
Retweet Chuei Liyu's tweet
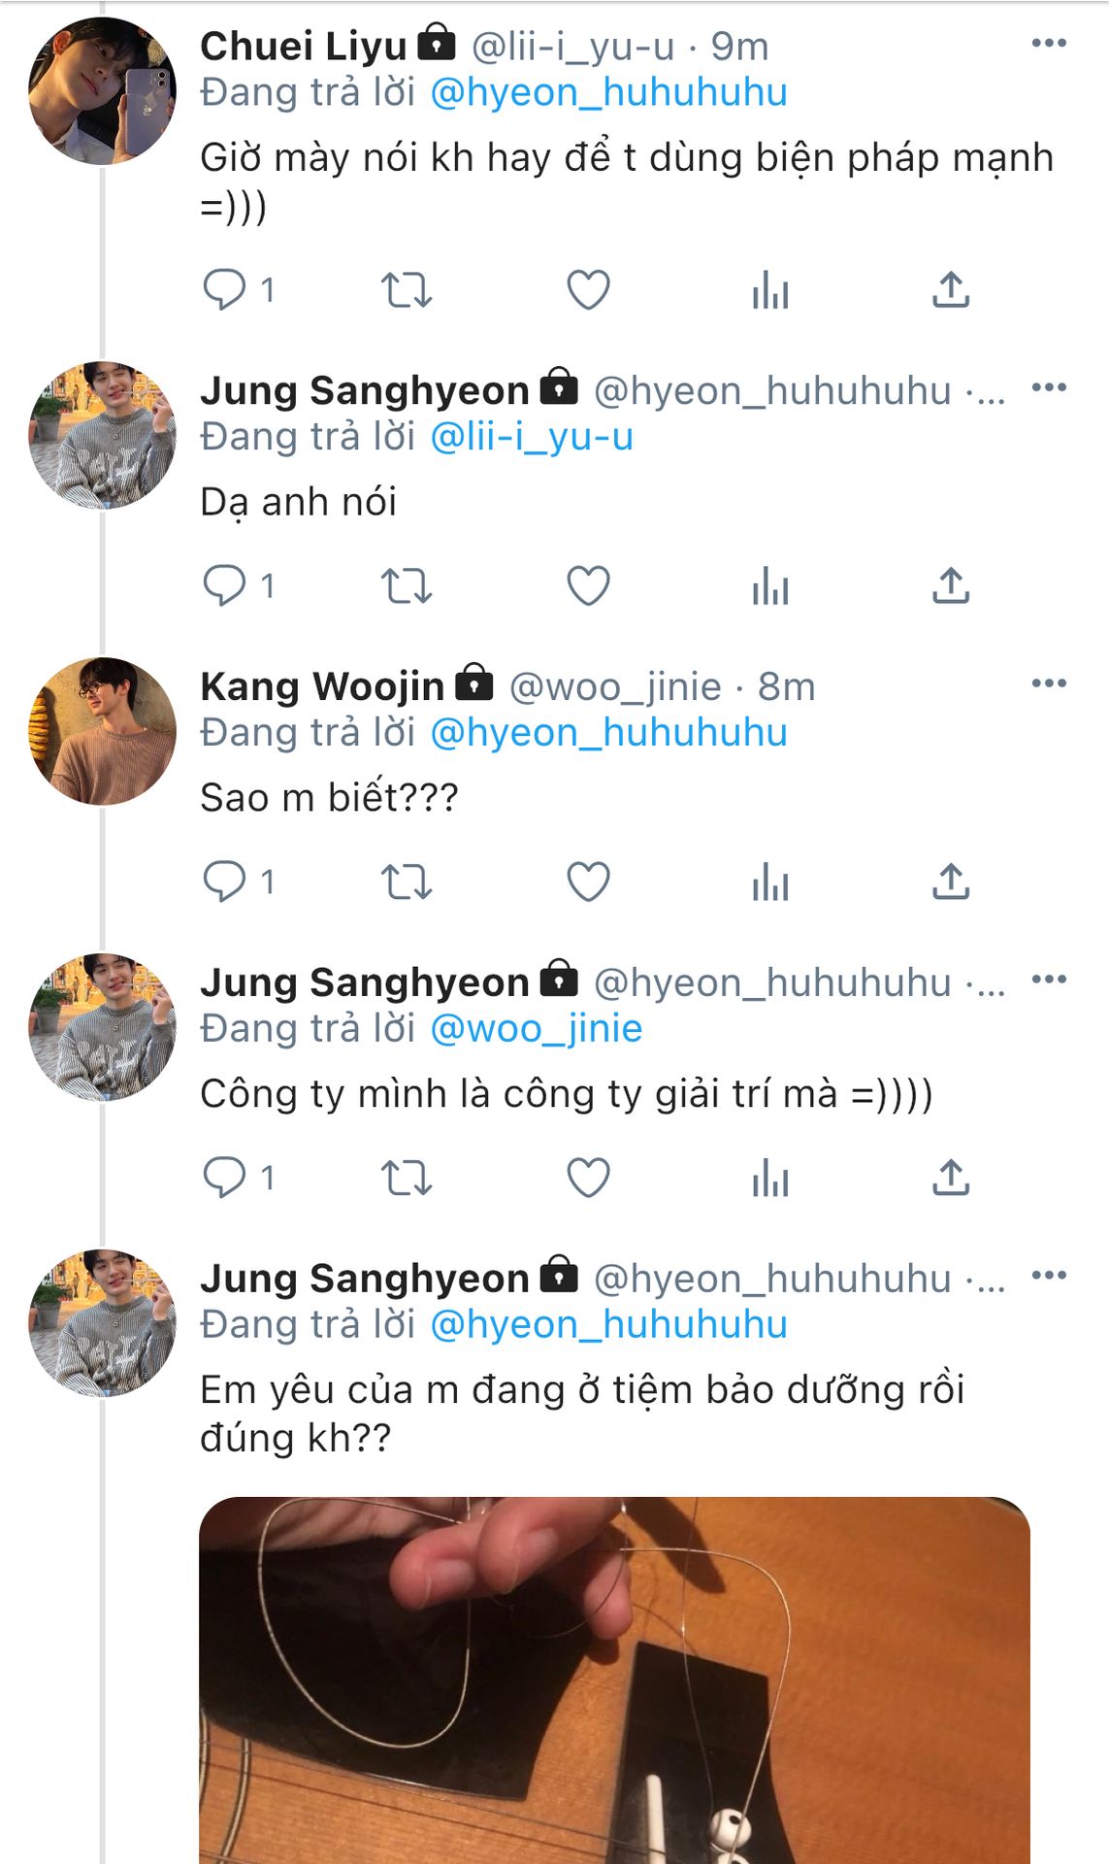[406, 289]
